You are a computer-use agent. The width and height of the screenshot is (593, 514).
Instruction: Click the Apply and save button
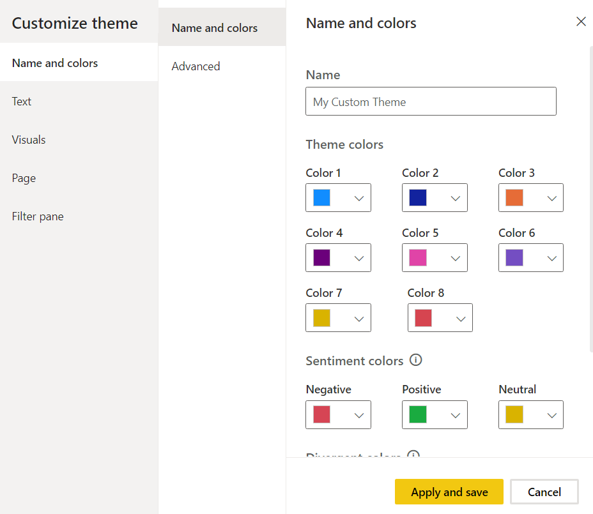coord(449,492)
